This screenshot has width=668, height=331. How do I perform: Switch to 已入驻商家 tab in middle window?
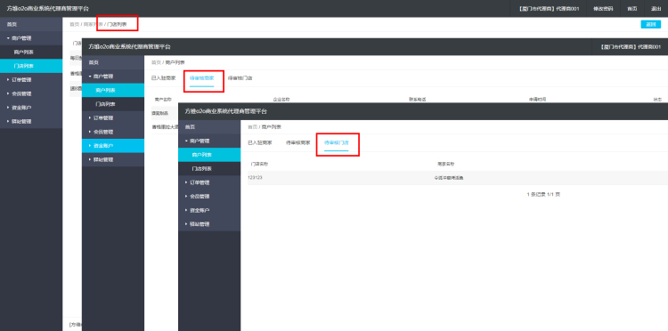[x=164, y=78]
